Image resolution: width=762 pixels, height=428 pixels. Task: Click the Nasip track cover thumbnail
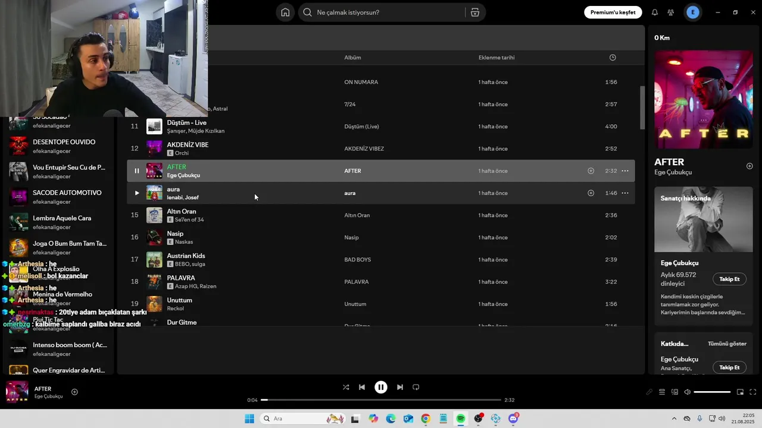tap(154, 238)
